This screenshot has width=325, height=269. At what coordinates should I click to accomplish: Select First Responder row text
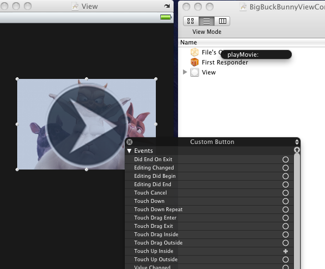tap(225, 62)
